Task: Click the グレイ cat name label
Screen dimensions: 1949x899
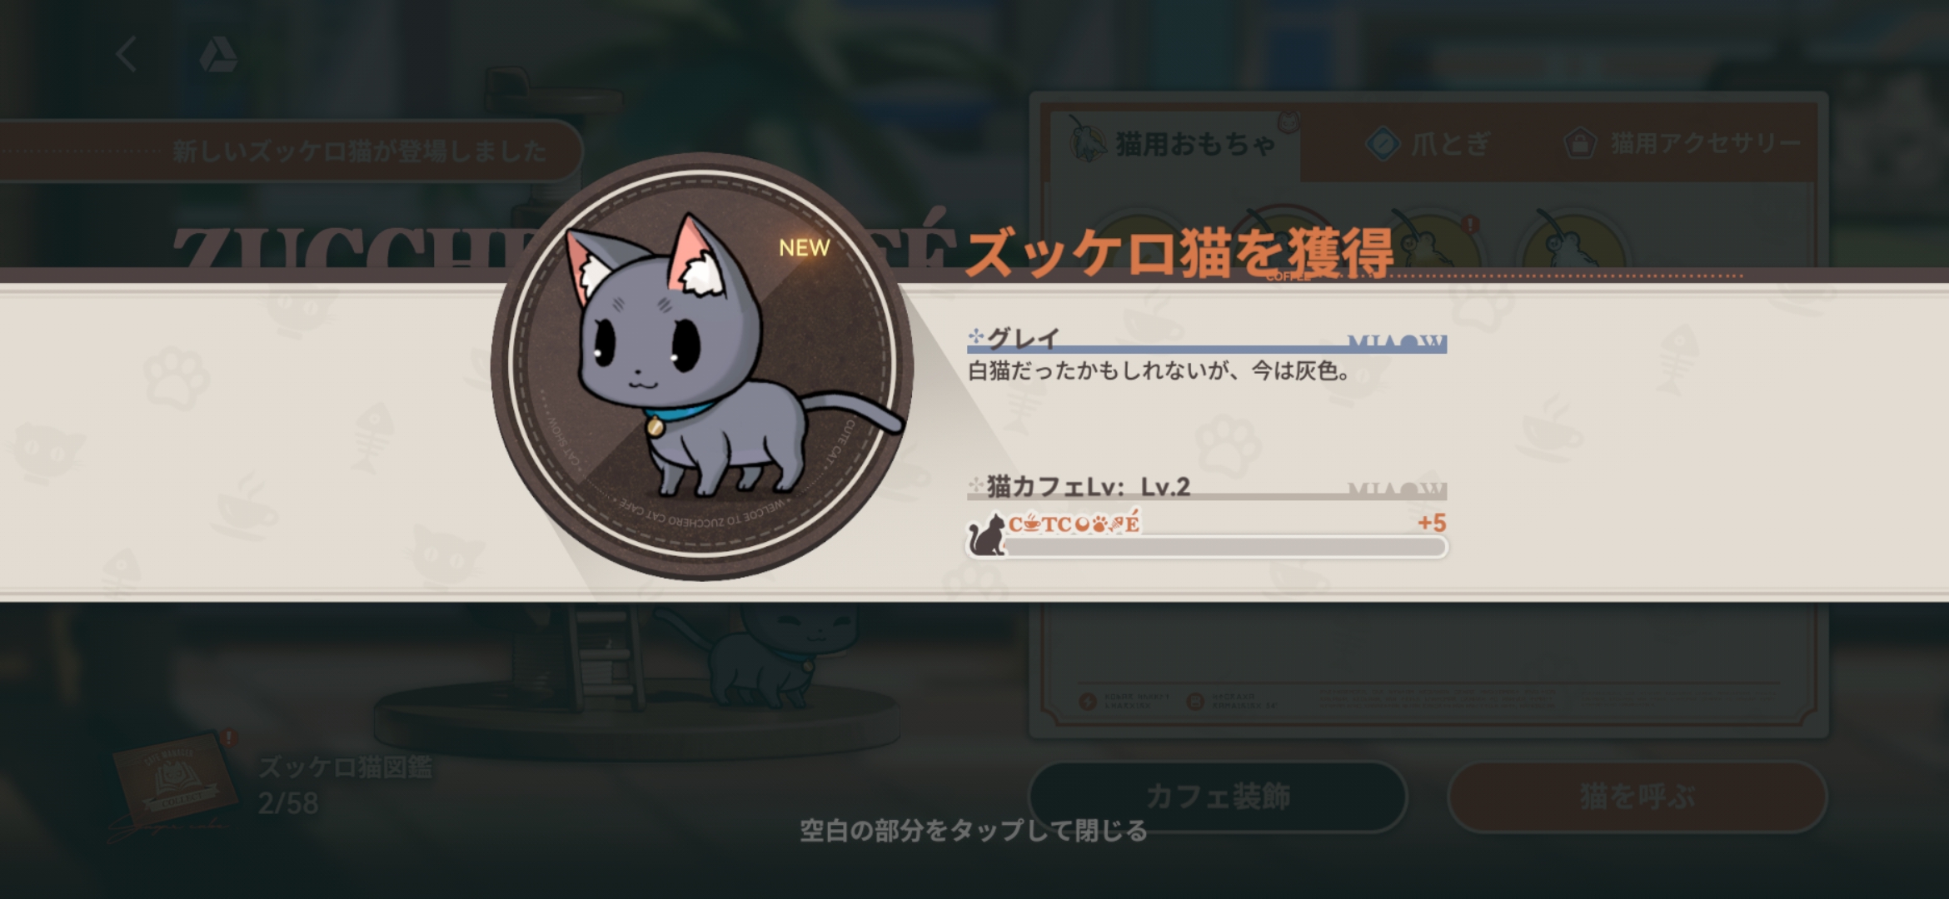Action: click(x=1023, y=337)
